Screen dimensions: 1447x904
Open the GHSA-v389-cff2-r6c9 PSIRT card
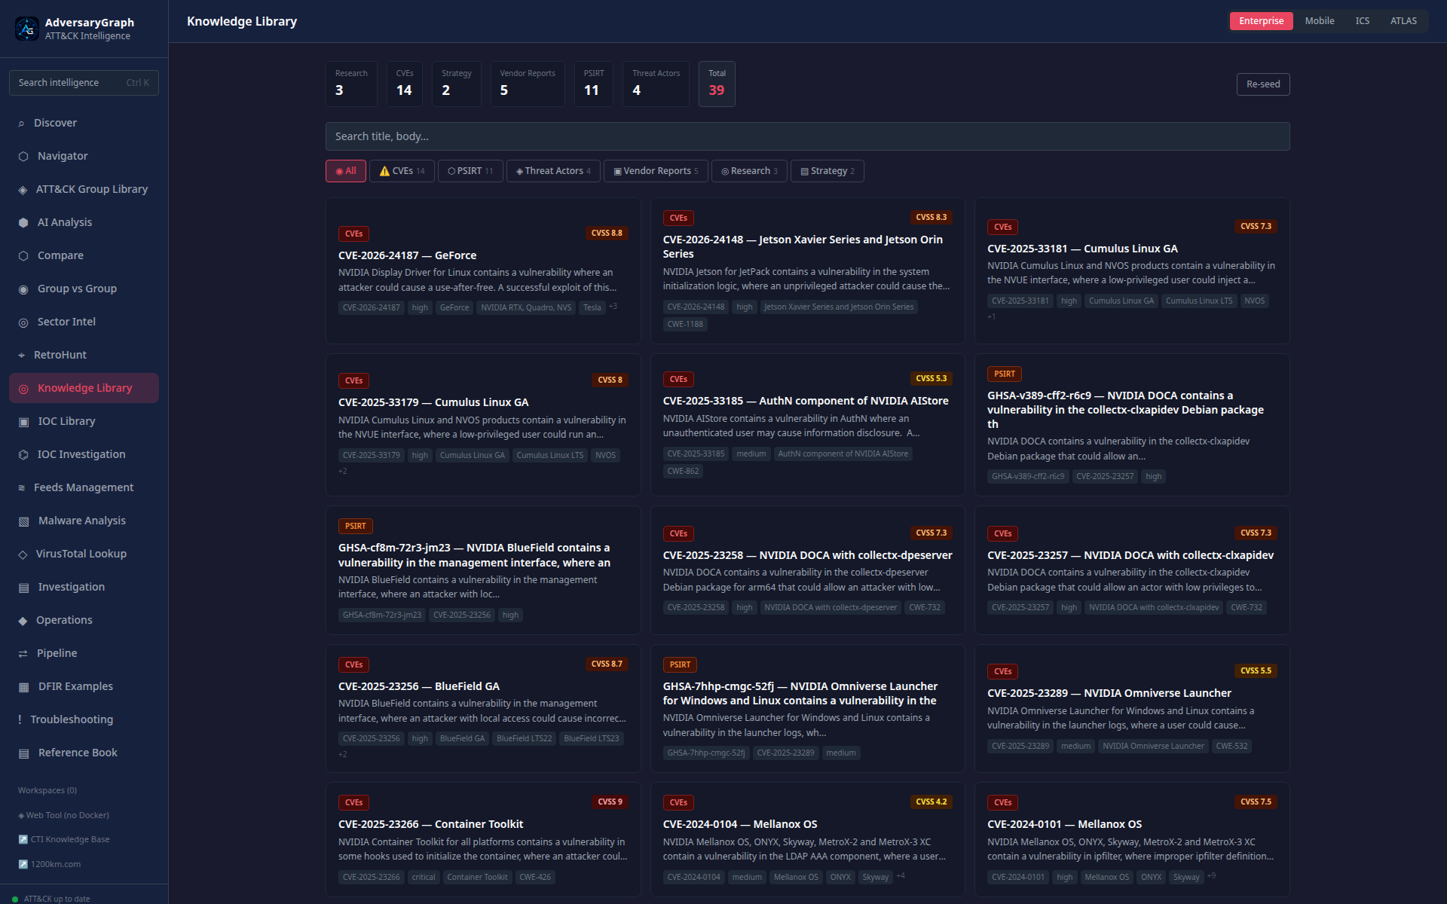coord(1132,425)
